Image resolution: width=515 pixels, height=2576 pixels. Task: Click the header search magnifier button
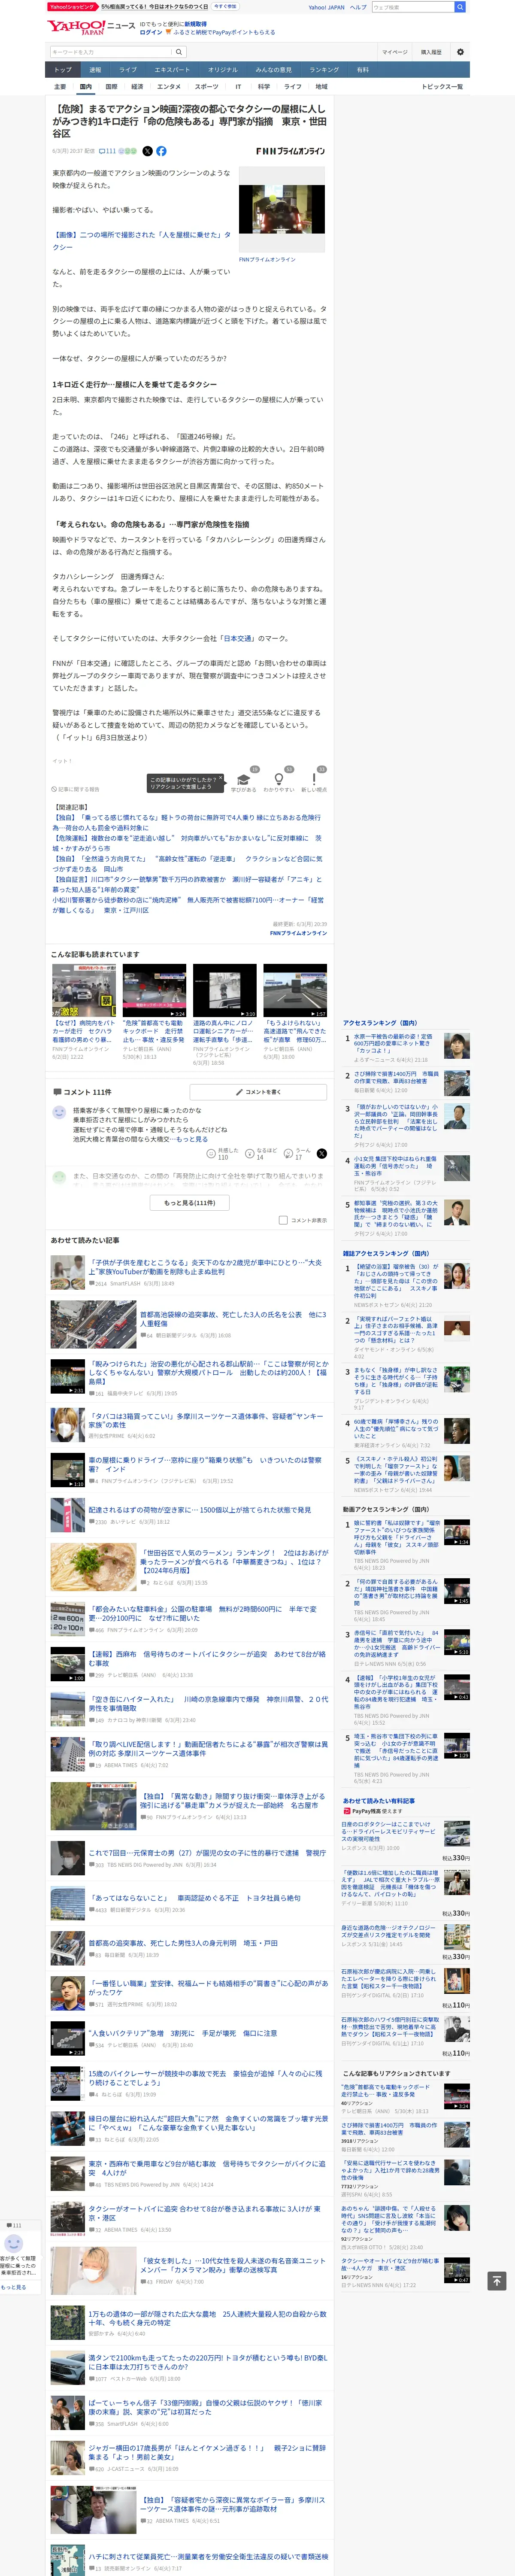click(460, 7)
